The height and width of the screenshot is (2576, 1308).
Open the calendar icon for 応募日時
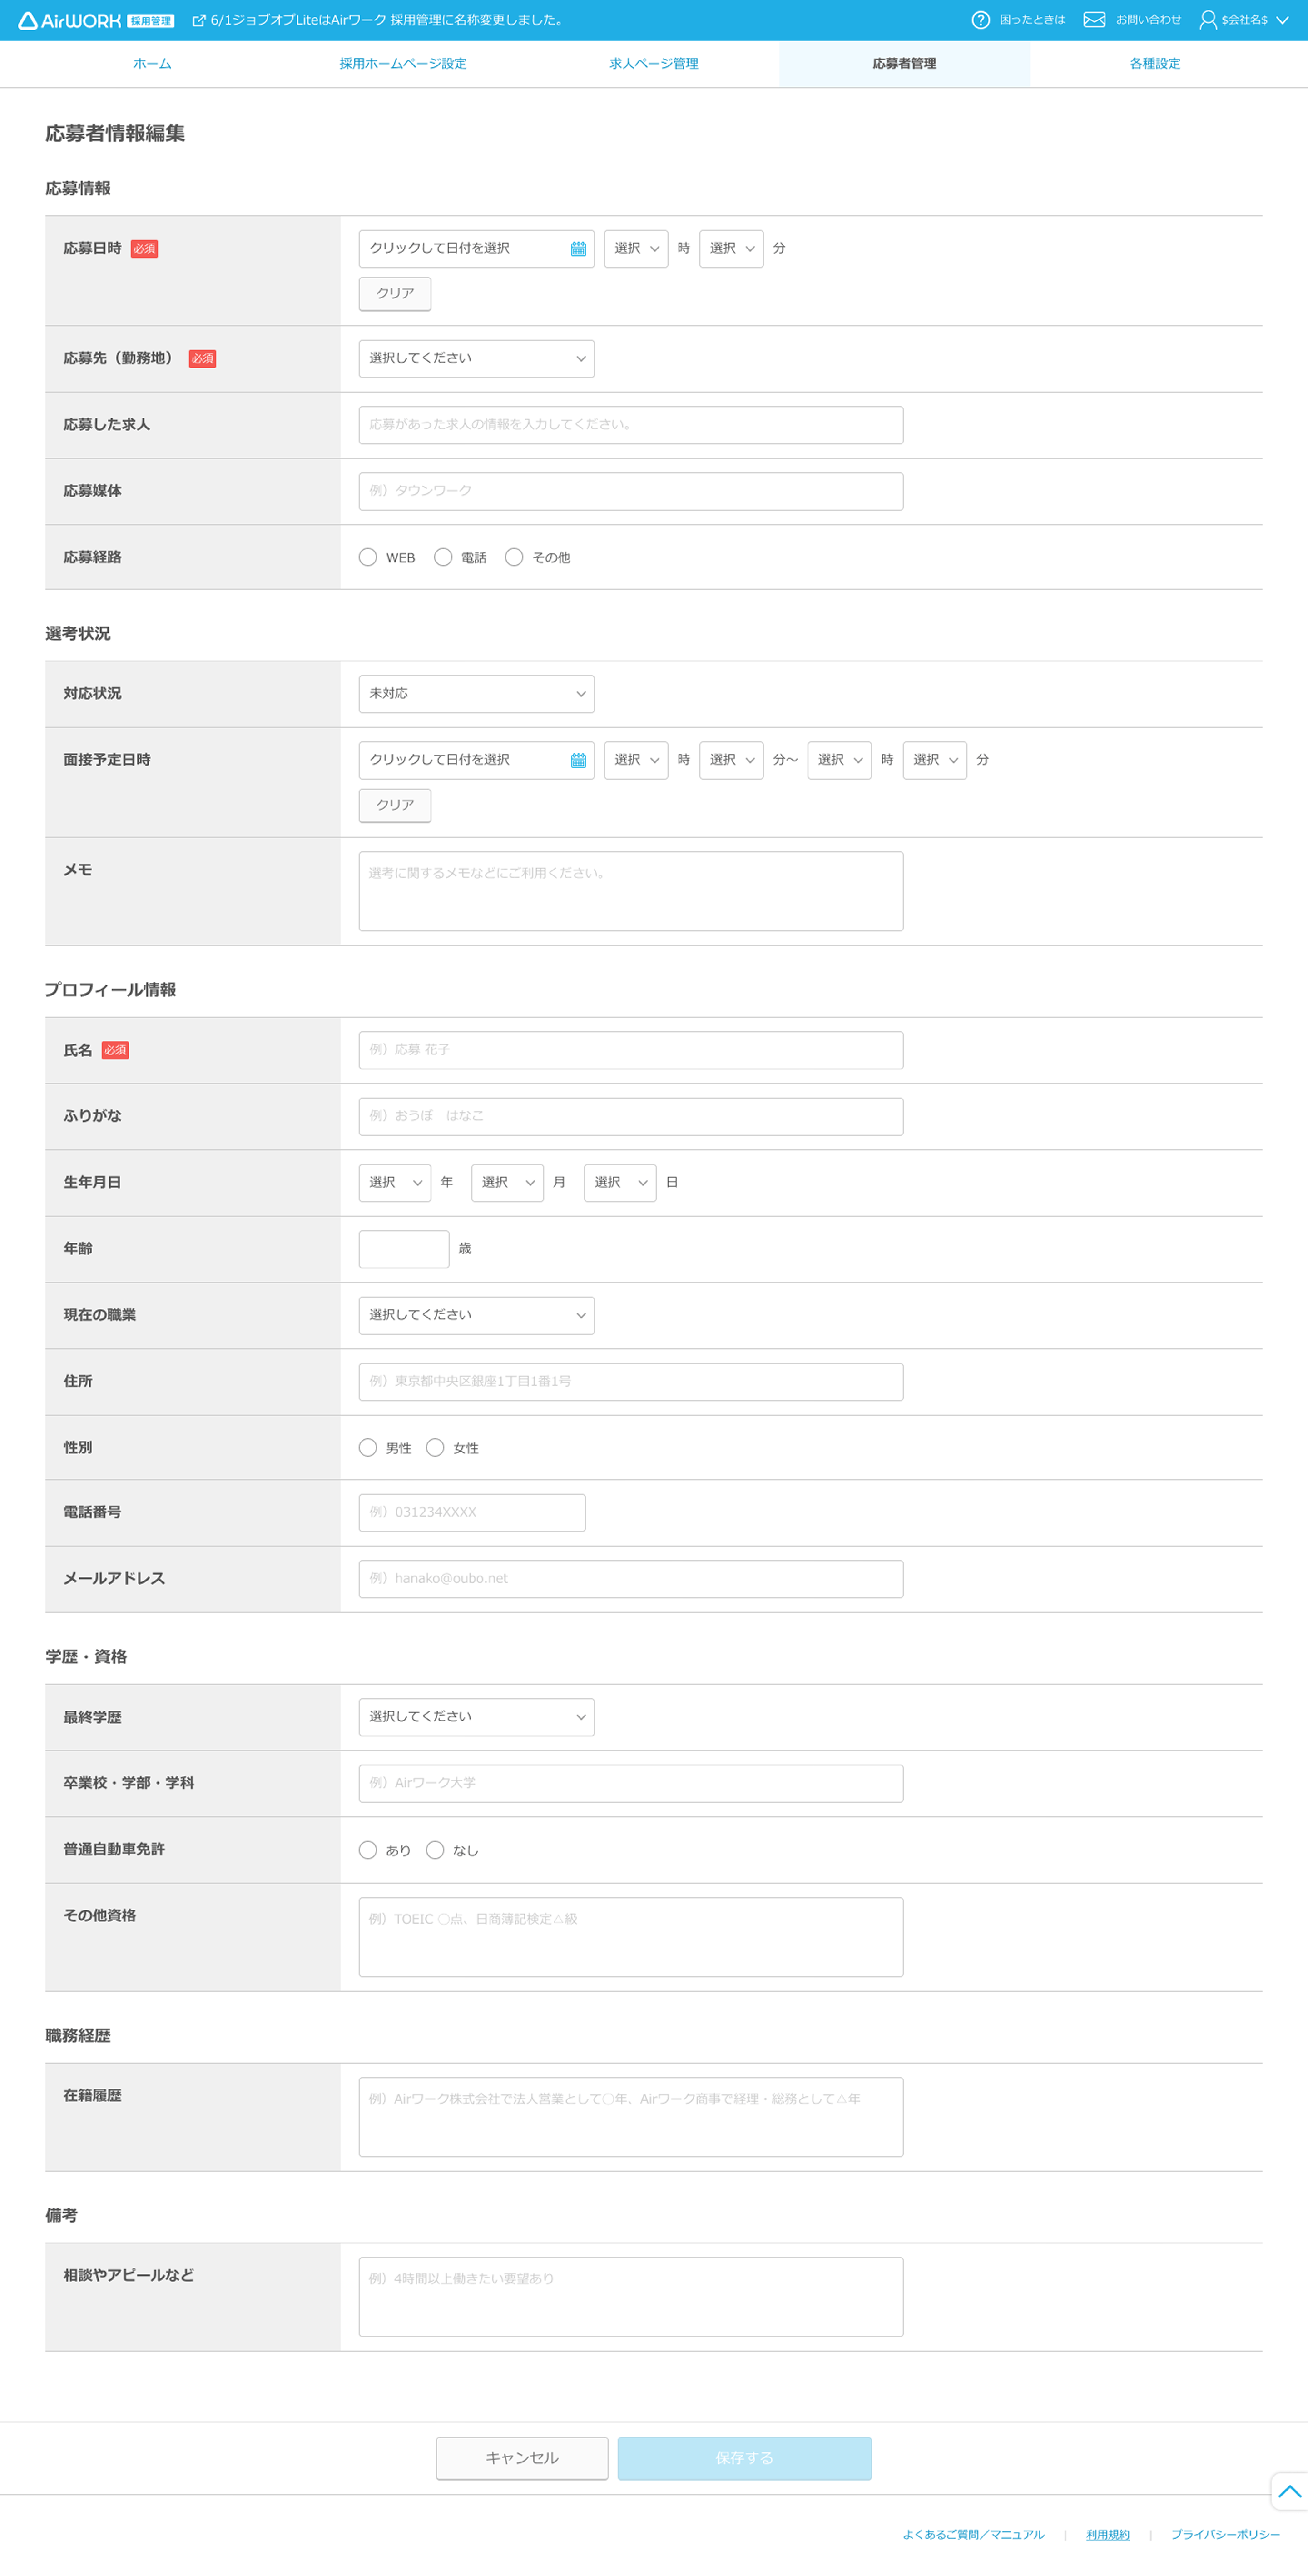(578, 249)
